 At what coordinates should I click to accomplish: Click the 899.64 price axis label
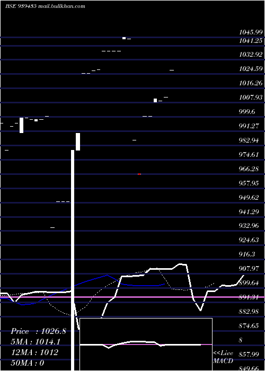(249, 282)
